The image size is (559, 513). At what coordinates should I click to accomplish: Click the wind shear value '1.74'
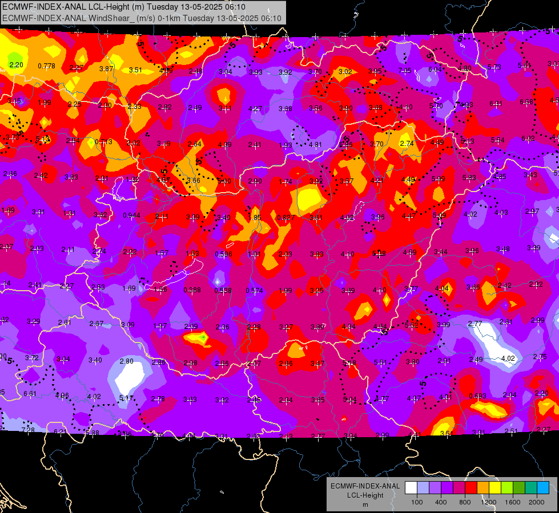(x=285, y=182)
